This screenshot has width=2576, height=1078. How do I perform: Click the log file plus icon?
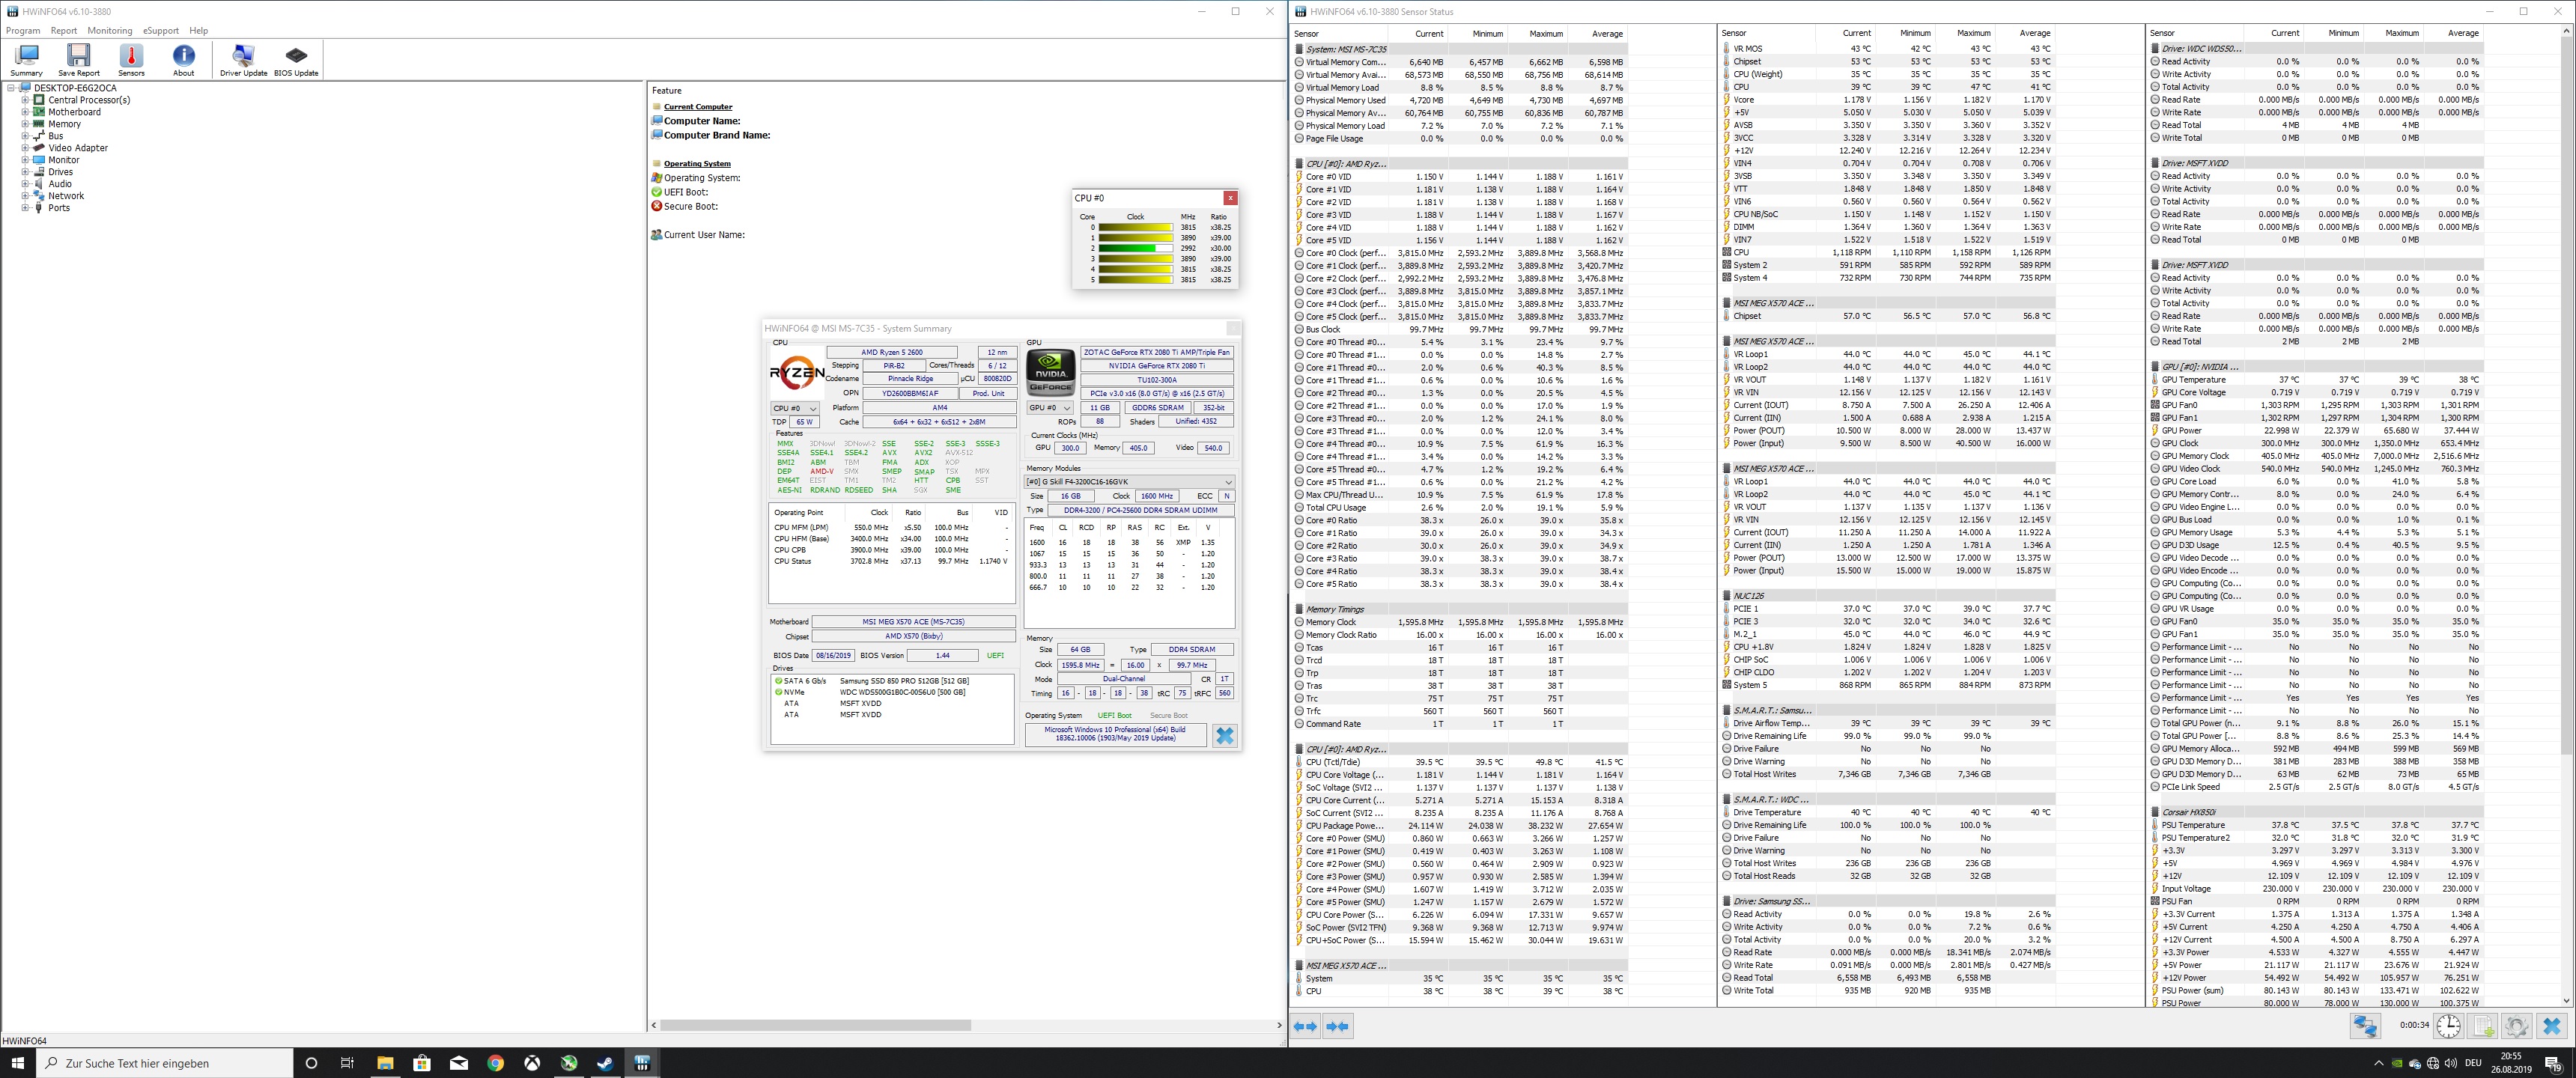2483,1026
